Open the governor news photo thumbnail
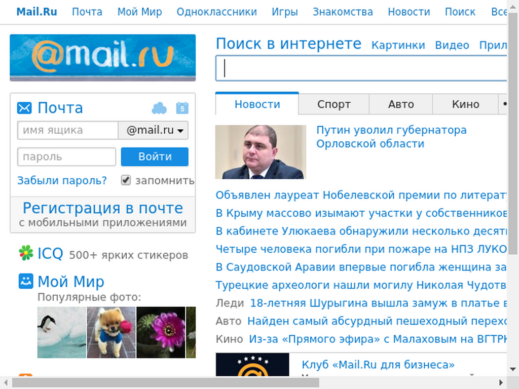This screenshot has height=389, width=519. pyautogui.click(x=261, y=152)
